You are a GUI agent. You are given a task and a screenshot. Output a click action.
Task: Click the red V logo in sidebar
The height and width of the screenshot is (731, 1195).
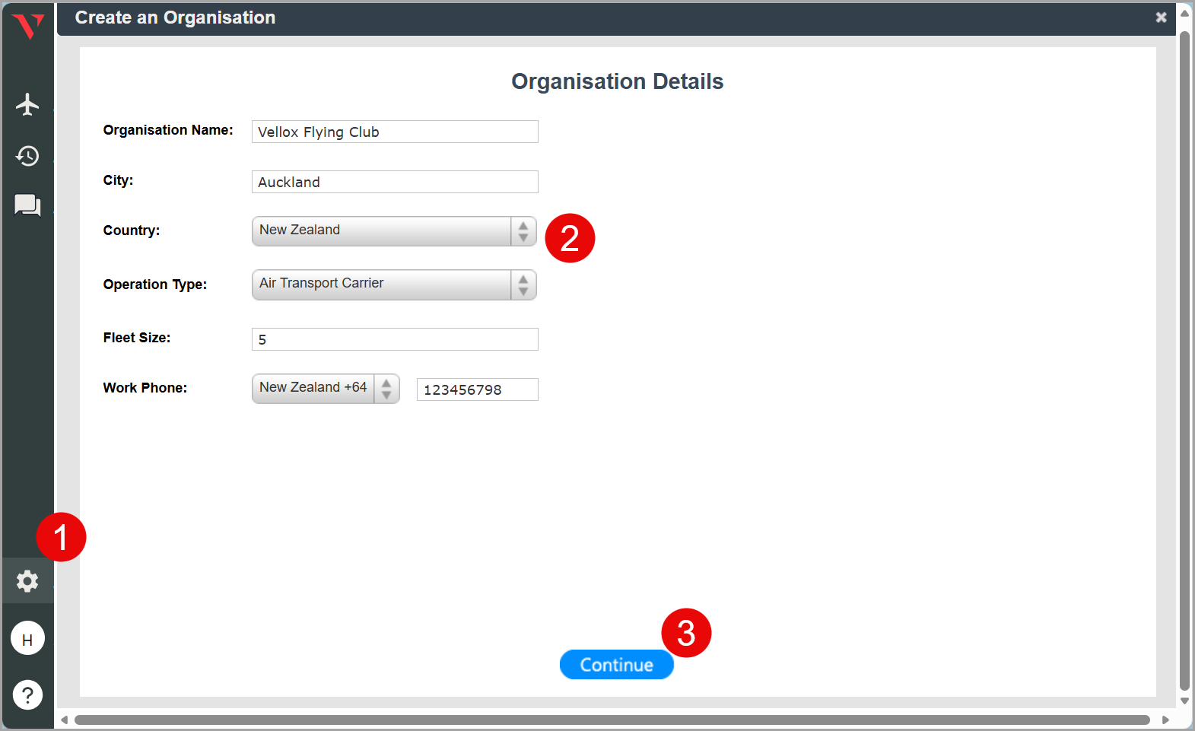coord(28,26)
